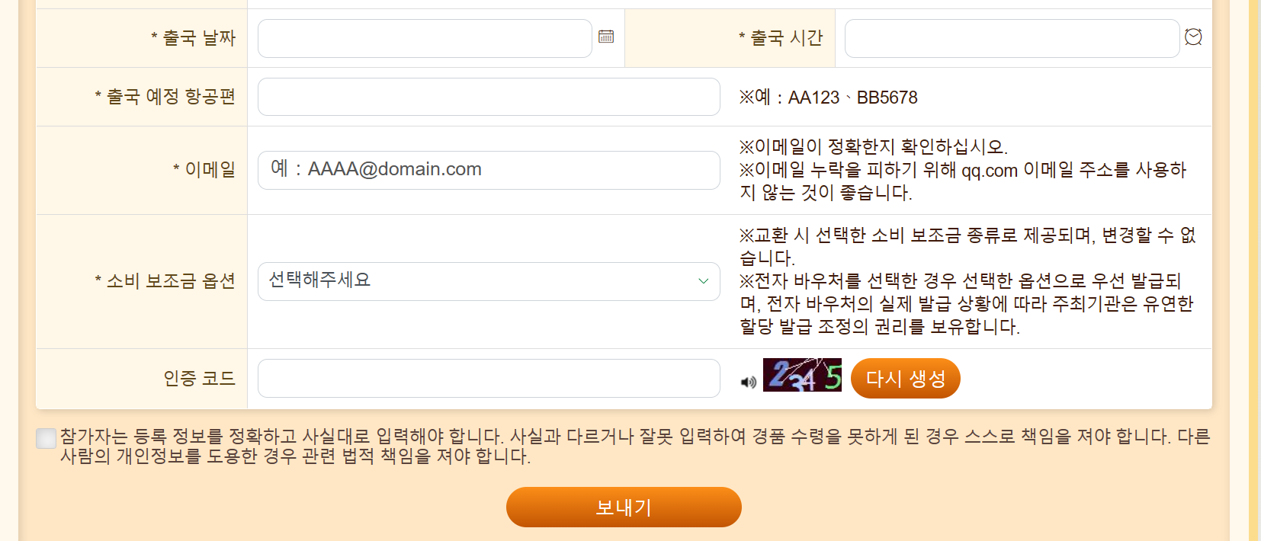
Task: Click the 소비 보조금 옵션 label
Action: [x=165, y=281]
